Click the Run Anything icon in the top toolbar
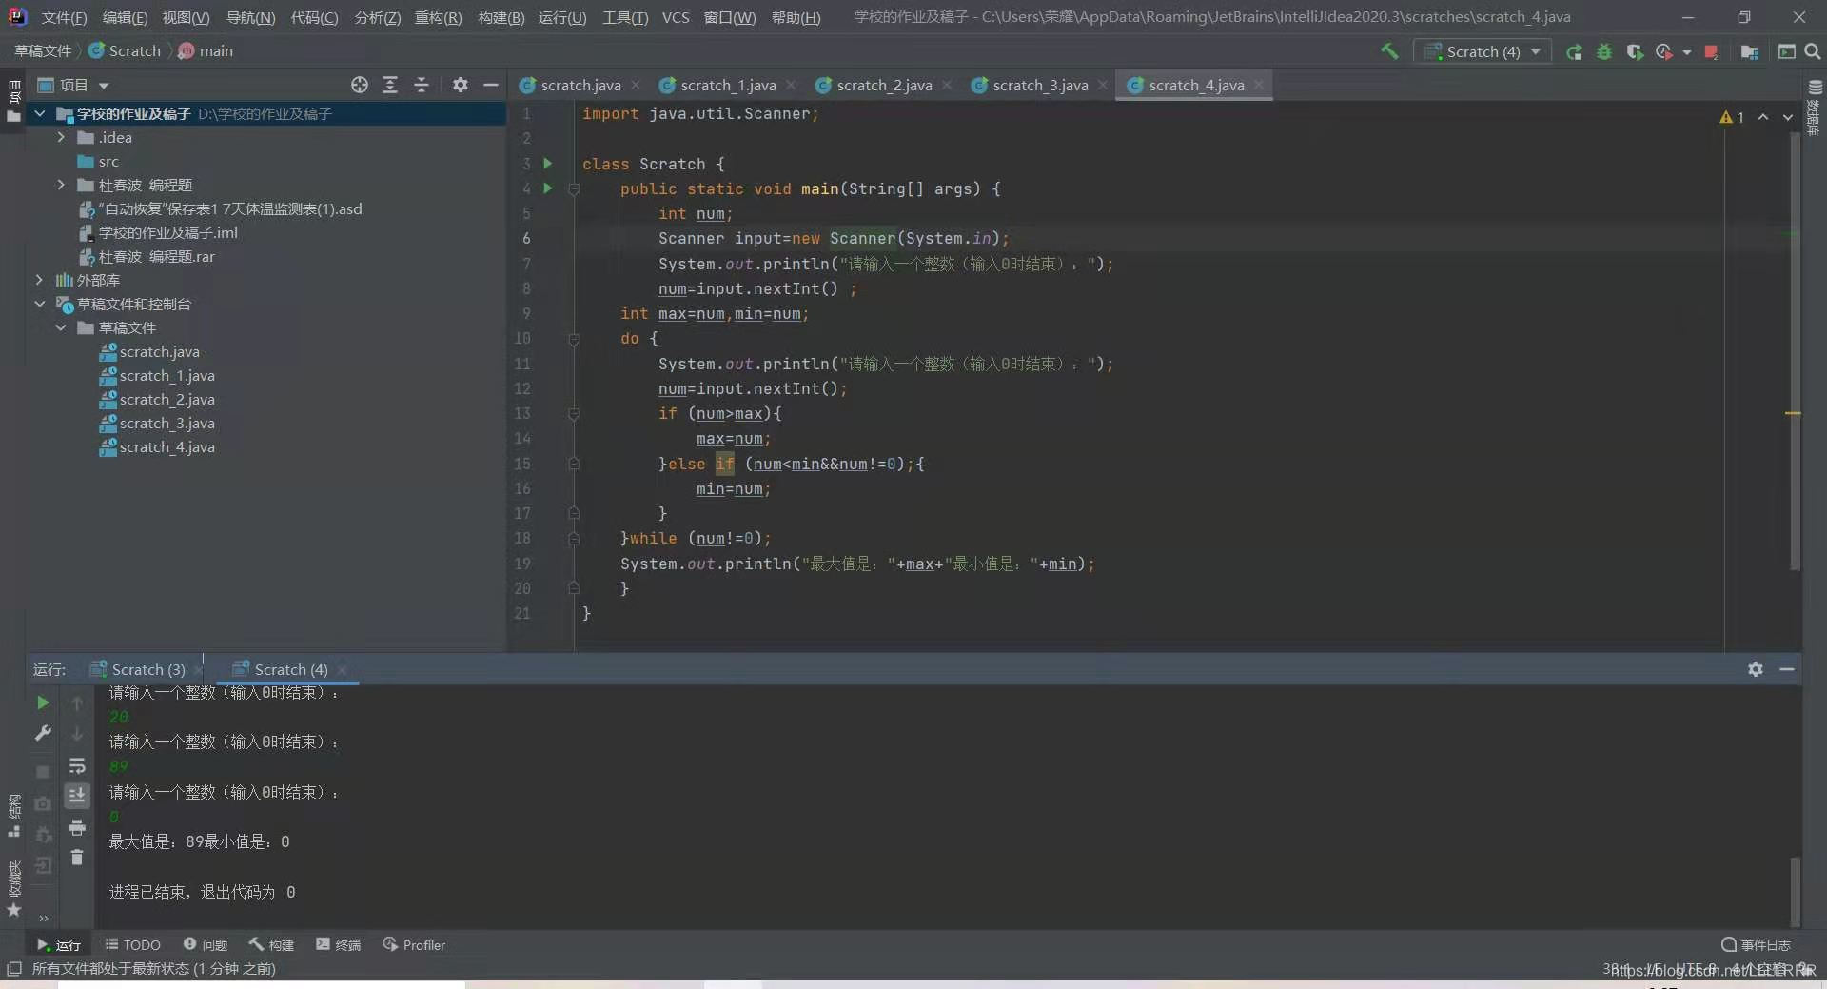Screen dimensions: 1827x989 [x=1786, y=51]
